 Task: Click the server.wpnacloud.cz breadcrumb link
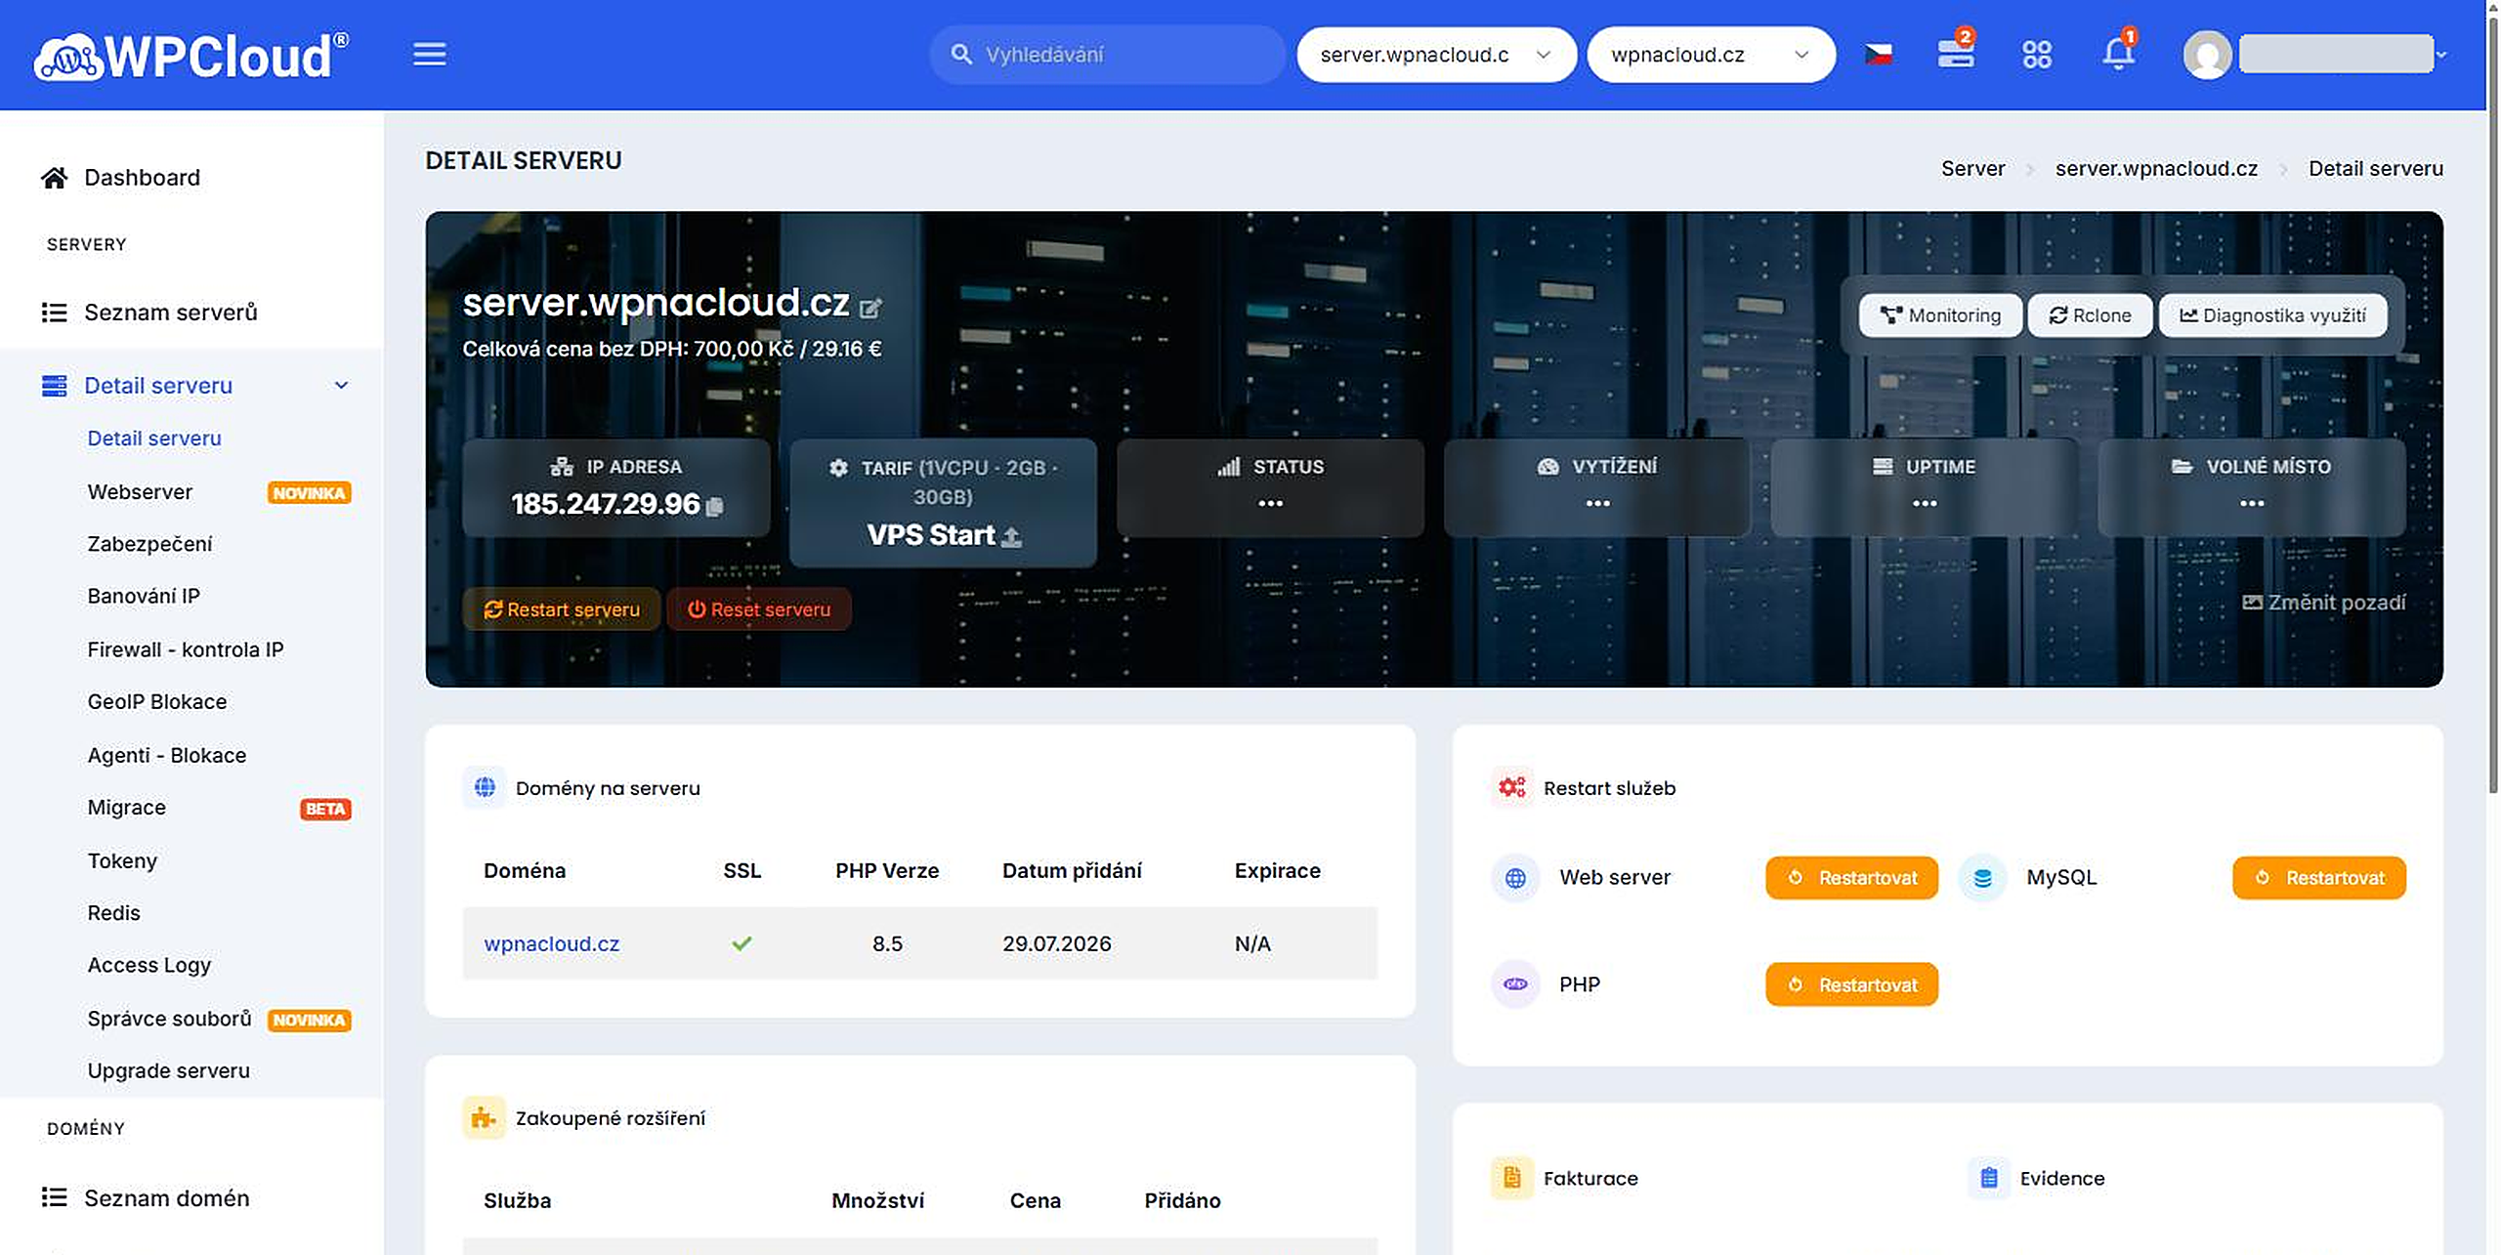click(2156, 168)
